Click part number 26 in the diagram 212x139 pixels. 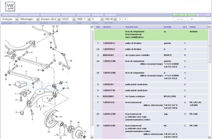click(10, 85)
